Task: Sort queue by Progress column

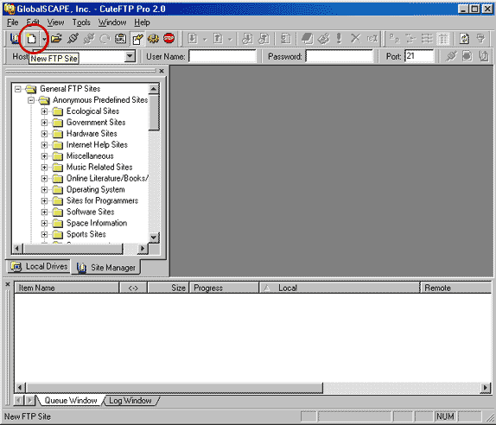Action: 225,288
